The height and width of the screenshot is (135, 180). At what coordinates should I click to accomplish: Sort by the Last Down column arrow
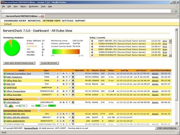coord(147,70)
